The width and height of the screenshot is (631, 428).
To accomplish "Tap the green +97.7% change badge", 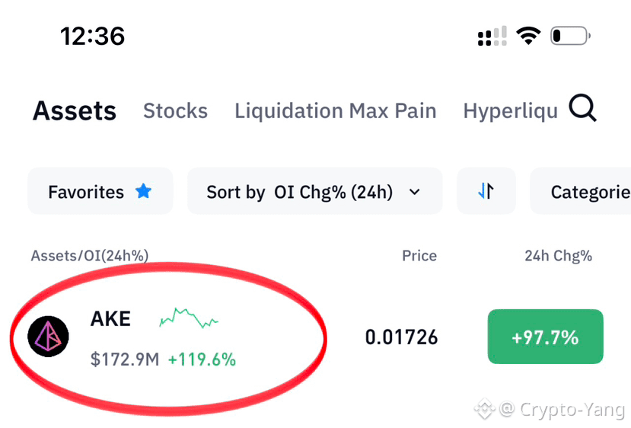I will [545, 337].
